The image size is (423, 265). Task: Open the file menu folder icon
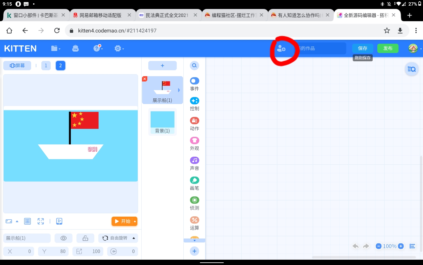(x=56, y=48)
